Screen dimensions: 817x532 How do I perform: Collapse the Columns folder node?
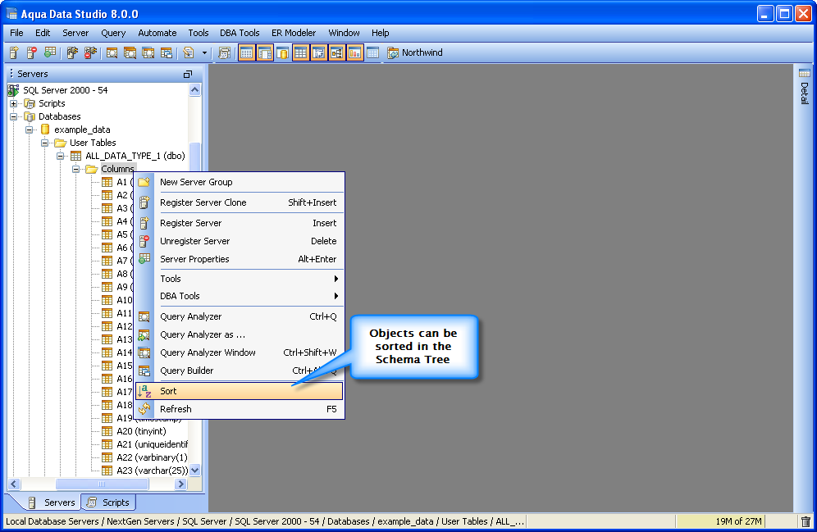tap(76, 169)
